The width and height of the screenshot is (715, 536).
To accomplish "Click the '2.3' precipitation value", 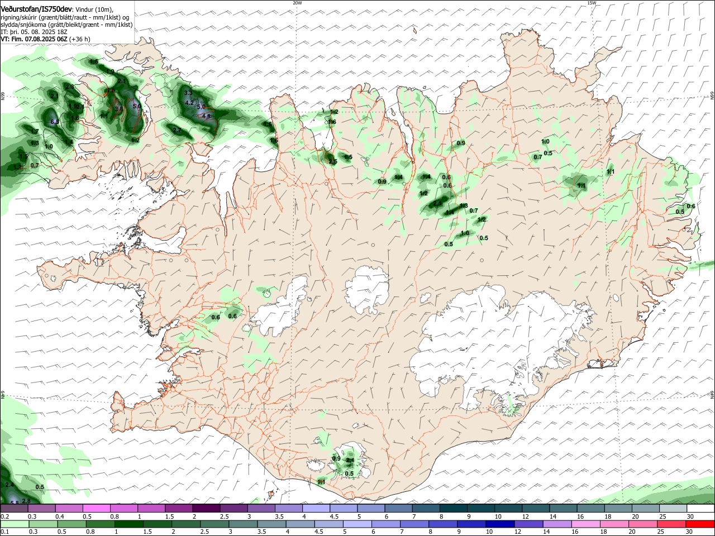I will pyautogui.click(x=70, y=87).
